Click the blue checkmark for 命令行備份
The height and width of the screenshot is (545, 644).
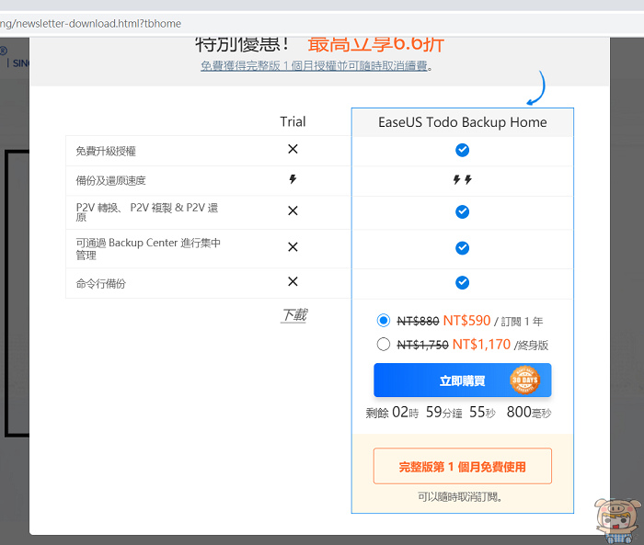(x=462, y=282)
